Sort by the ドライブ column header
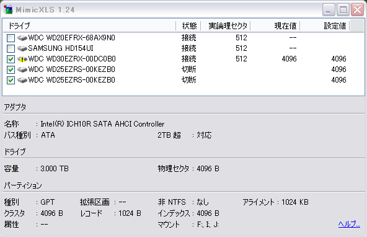This screenshot has height=237, width=367. coord(89,26)
